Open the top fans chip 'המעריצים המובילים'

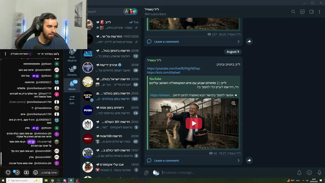21,54
